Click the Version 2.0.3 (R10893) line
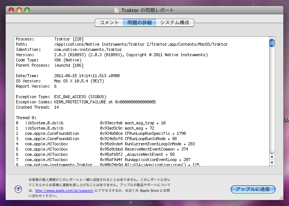Screen dimensions: 289x206 (112, 55)
